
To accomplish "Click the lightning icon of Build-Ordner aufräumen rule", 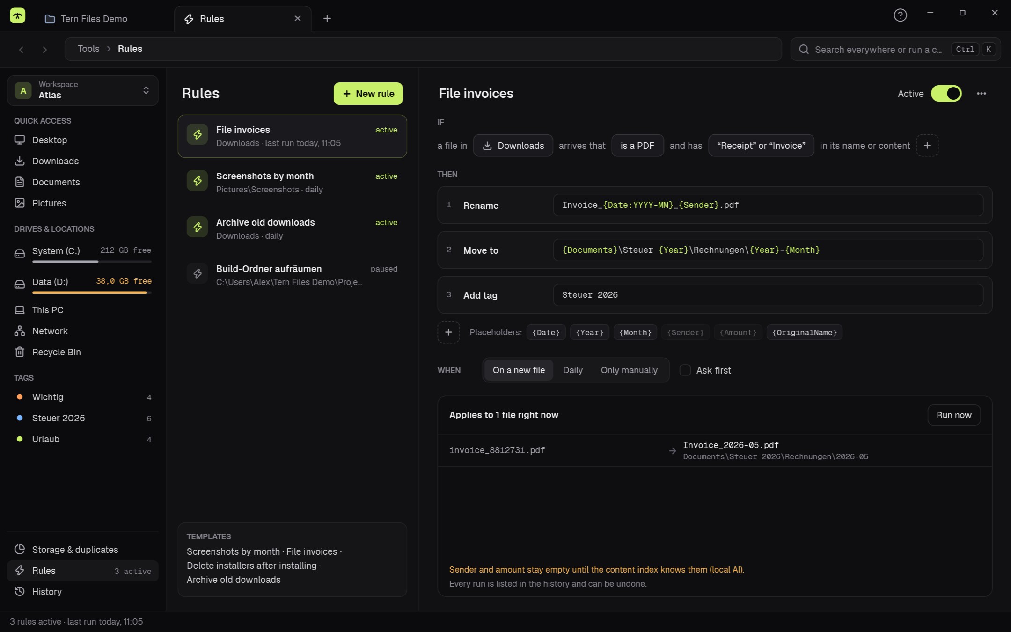I will (x=198, y=273).
